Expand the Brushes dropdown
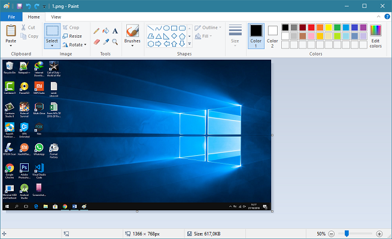This screenshot has width=392, height=239. pos(132,45)
